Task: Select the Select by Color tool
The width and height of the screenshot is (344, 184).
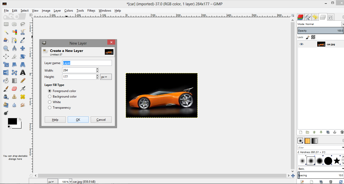Action: click(x=14, y=32)
